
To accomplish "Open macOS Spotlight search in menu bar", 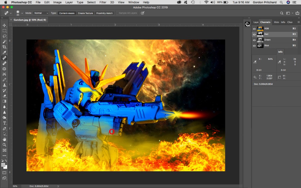I will [x=281, y=2].
